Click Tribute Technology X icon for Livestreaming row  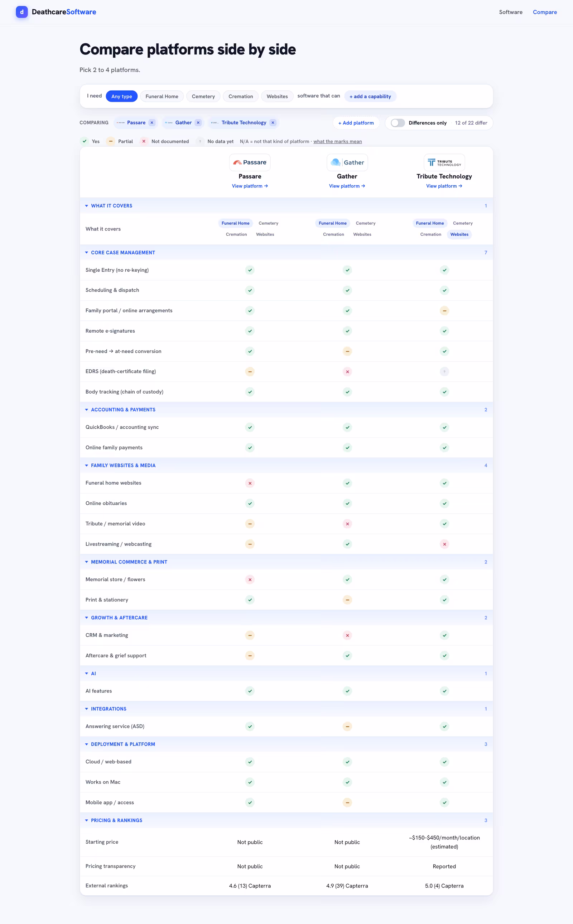click(444, 544)
